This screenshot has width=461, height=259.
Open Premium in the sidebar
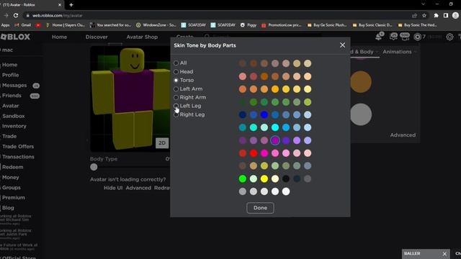pos(14,198)
